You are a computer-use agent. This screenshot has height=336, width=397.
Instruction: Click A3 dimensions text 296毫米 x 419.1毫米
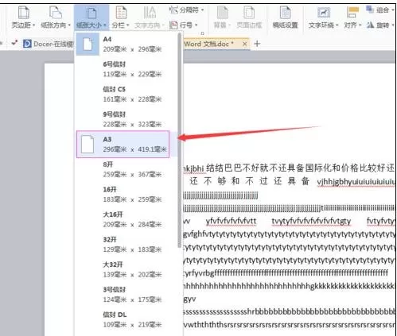[134, 149]
